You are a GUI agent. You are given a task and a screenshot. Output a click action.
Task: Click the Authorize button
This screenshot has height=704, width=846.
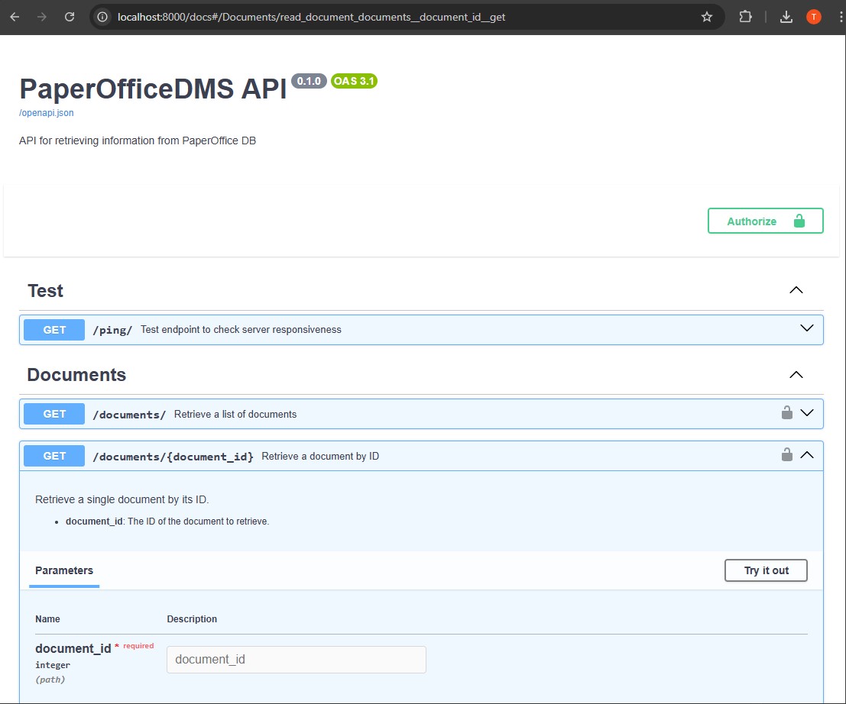(765, 221)
